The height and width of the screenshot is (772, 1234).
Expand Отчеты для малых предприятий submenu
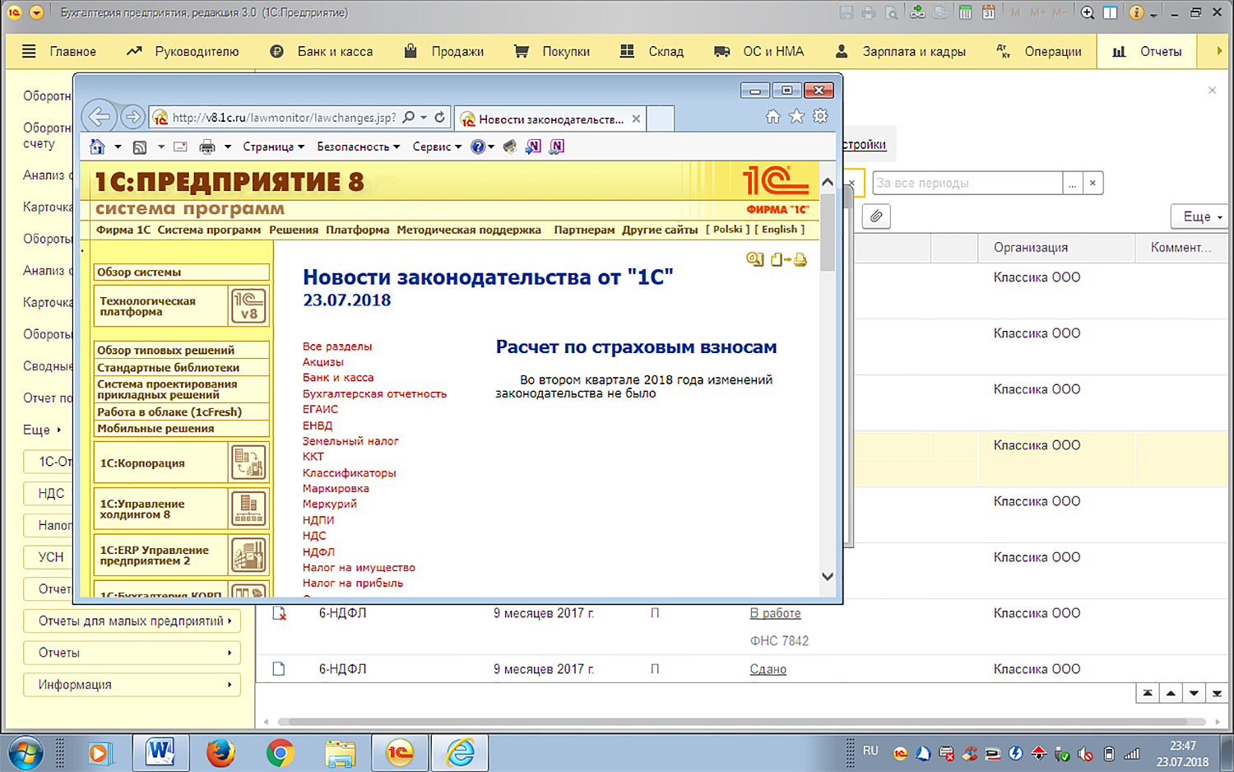[132, 621]
